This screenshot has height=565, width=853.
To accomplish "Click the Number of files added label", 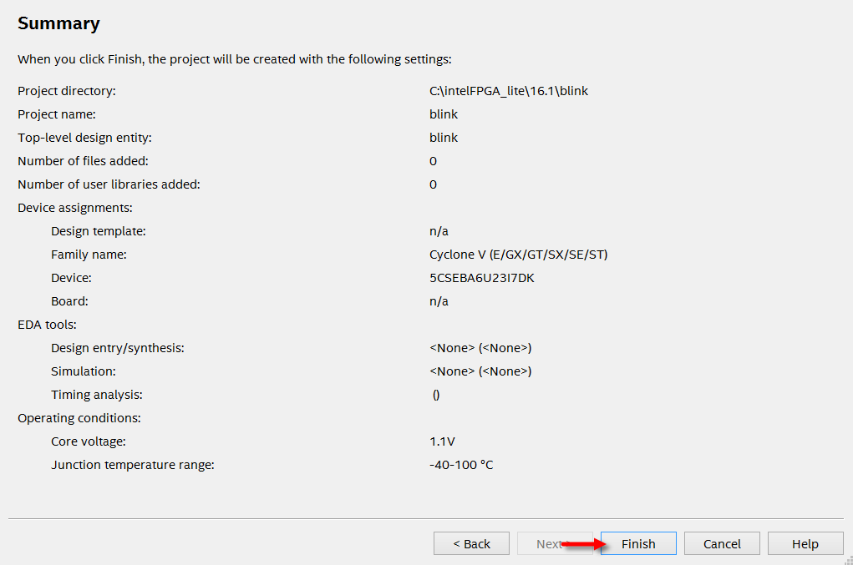I will pyautogui.click(x=84, y=160).
